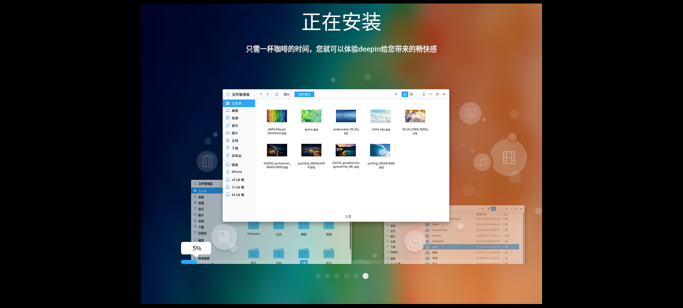The width and height of the screenshot is (683, 308).
Task: Open the hamburger menu beside 文件管理器 title
Action: [x=228, y=94]
